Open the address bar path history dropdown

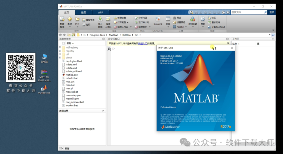click(269, 35)
